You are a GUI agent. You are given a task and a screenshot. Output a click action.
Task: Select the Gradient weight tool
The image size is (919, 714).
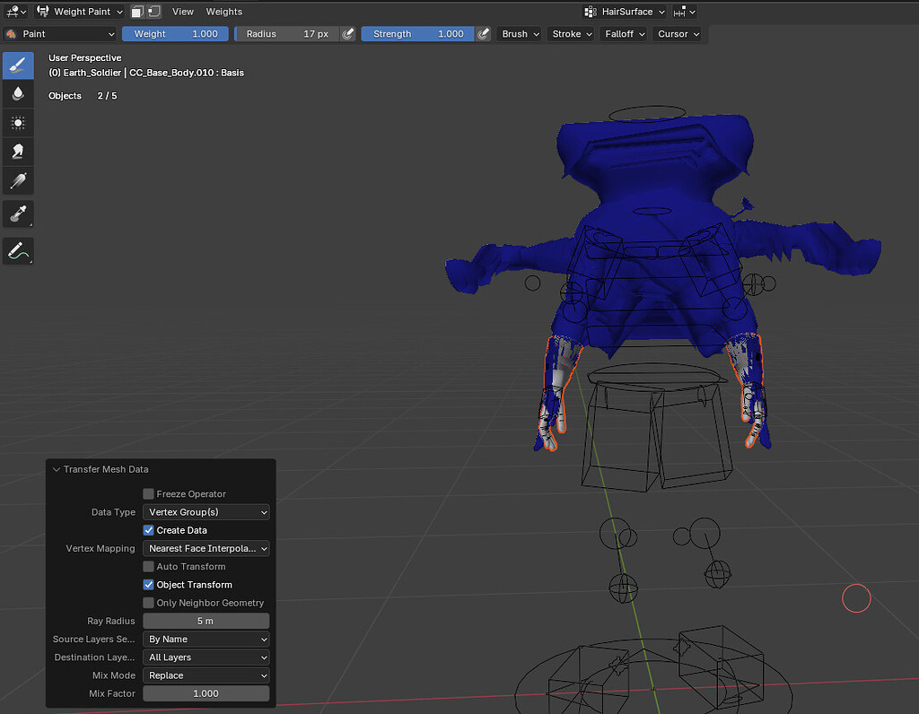point(18,180)
